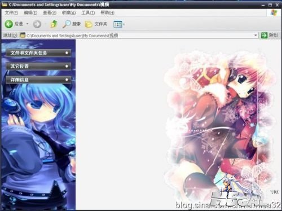
Task: Expand the 其它位置 panel
Action: (x=38, y=66)
